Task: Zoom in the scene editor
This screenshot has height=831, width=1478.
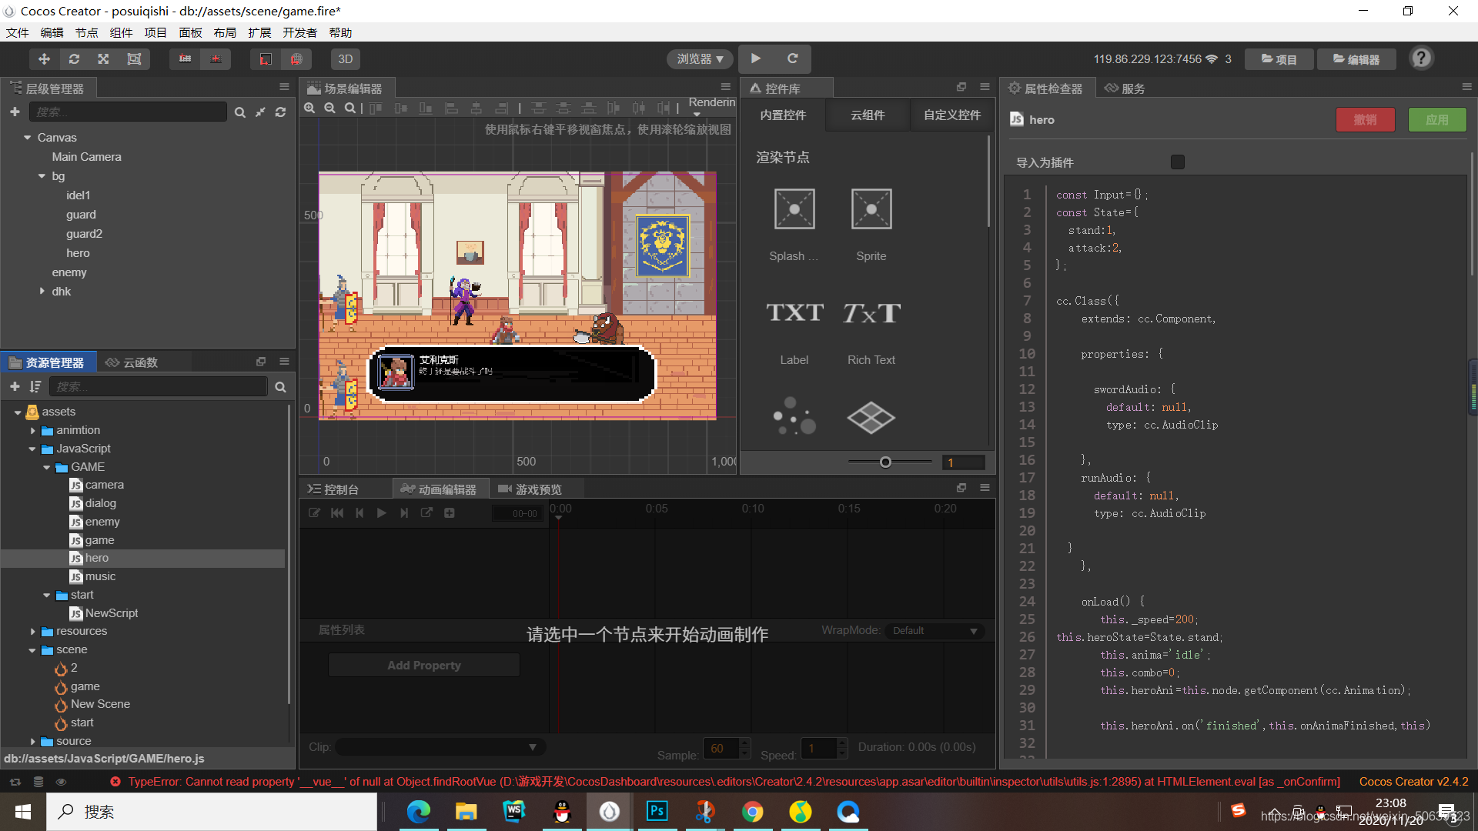Action: coord(309,108)
